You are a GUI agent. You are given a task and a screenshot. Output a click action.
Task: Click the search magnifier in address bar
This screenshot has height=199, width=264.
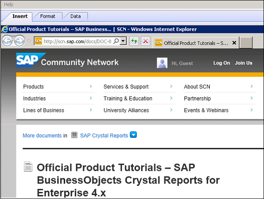click(x=116, y=41)
